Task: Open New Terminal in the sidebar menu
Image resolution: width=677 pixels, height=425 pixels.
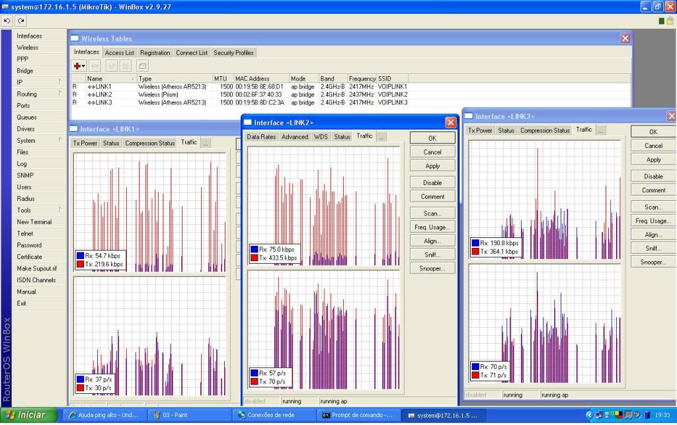Action: tap(34, 222)
